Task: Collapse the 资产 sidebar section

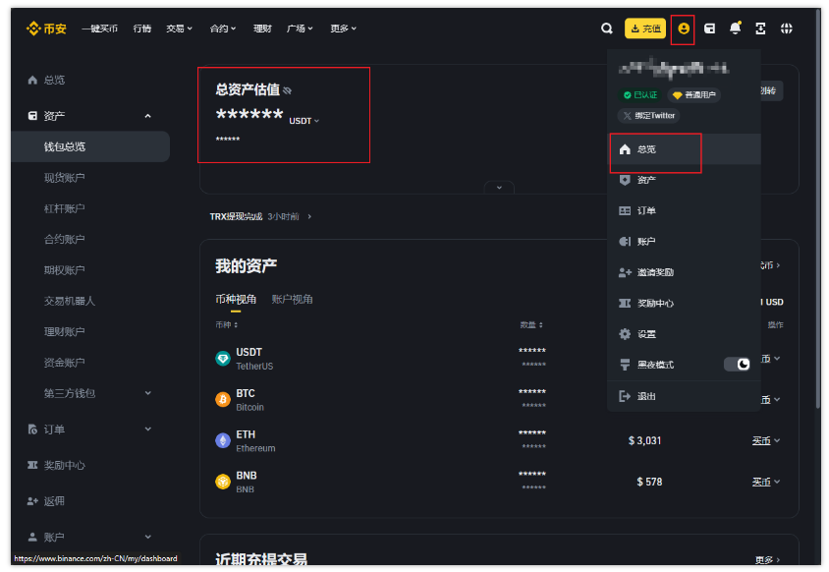Action: click(x=147, y=115)
